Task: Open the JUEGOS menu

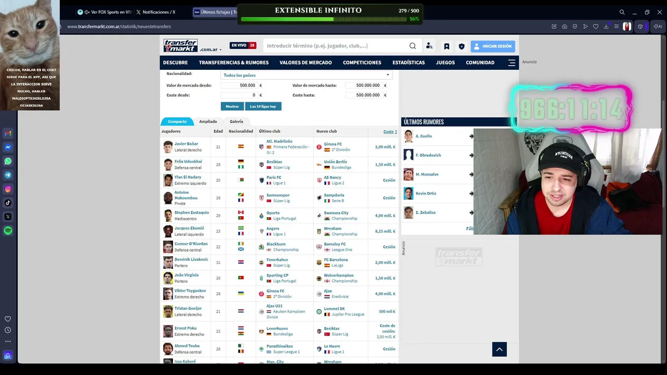Action: [446, 63]
